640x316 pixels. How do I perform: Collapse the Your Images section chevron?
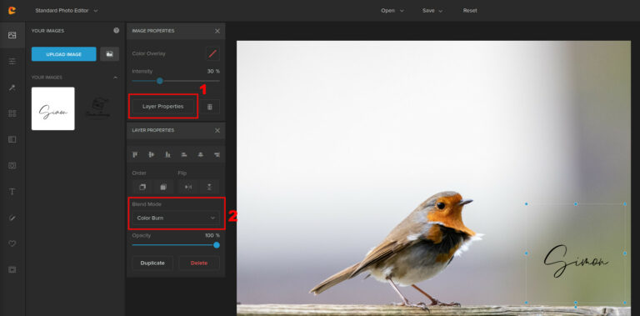click(115, 78)
